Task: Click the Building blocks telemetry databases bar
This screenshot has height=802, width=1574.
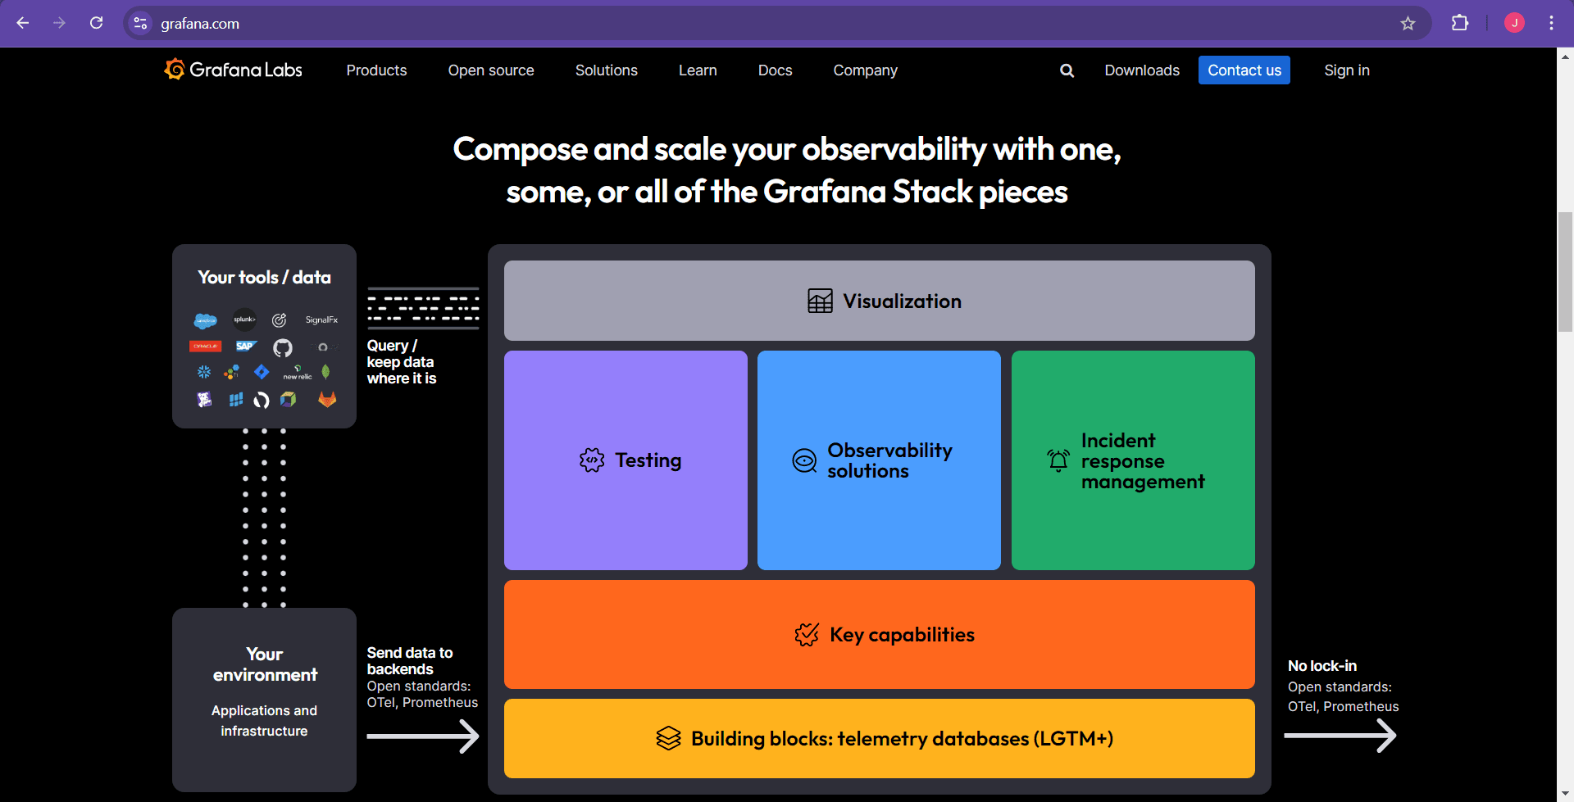Action: pos(880,738)
